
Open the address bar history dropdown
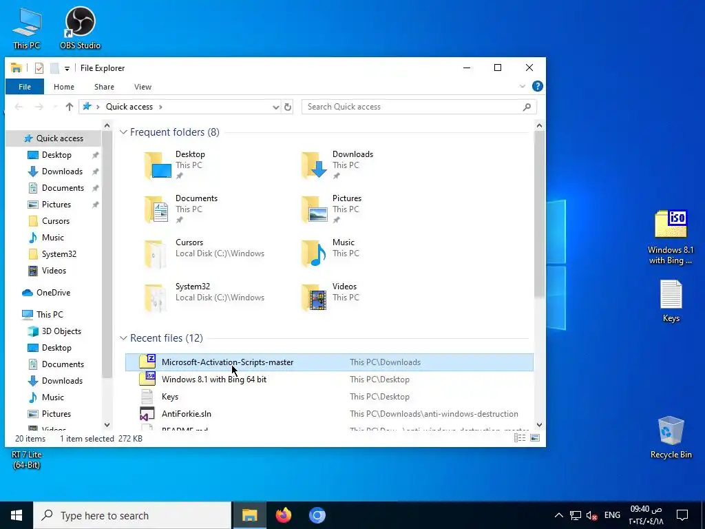click(275, 107)
